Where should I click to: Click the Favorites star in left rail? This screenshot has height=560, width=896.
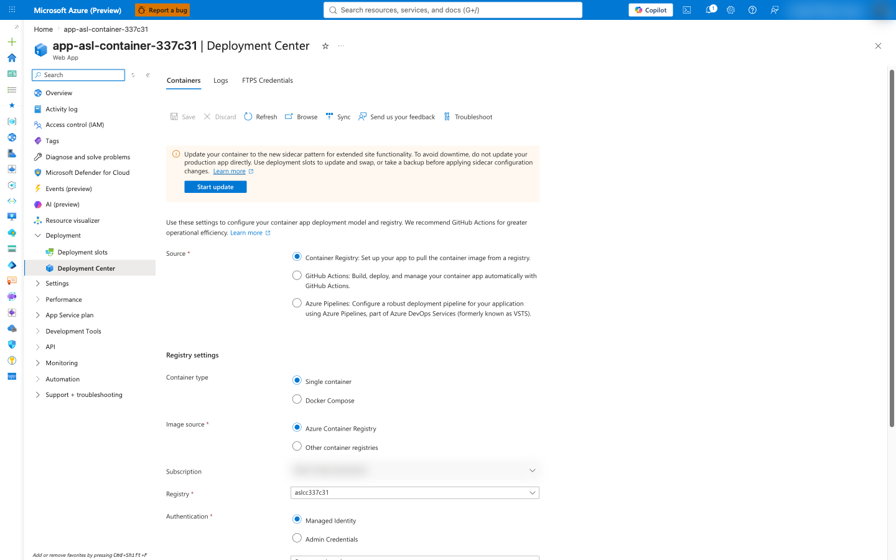(x=12, y=105)
